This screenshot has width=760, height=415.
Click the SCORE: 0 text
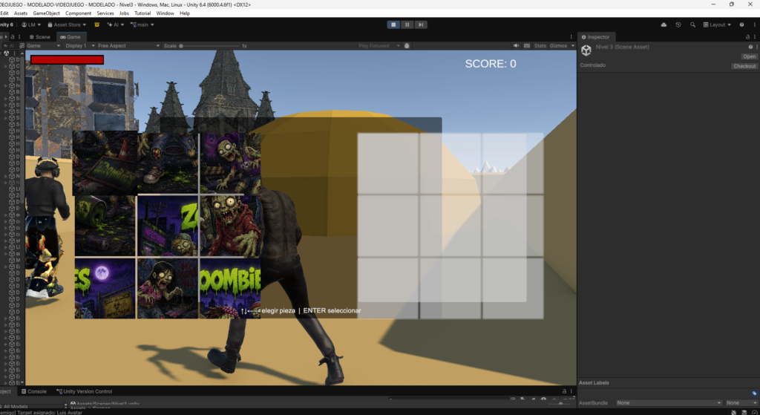coord(491,64)
